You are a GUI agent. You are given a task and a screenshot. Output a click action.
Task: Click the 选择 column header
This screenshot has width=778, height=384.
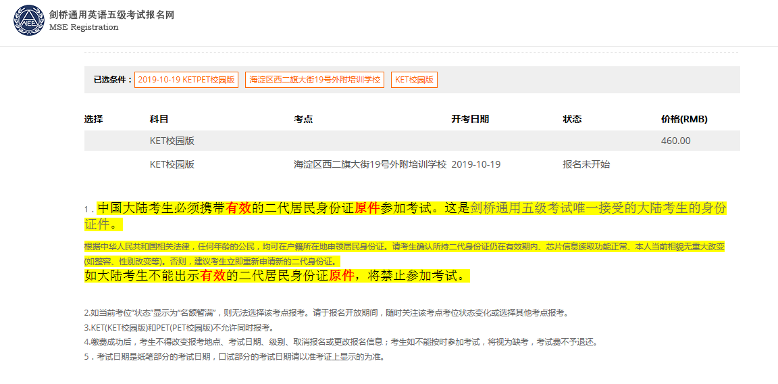tap(94, 119)
